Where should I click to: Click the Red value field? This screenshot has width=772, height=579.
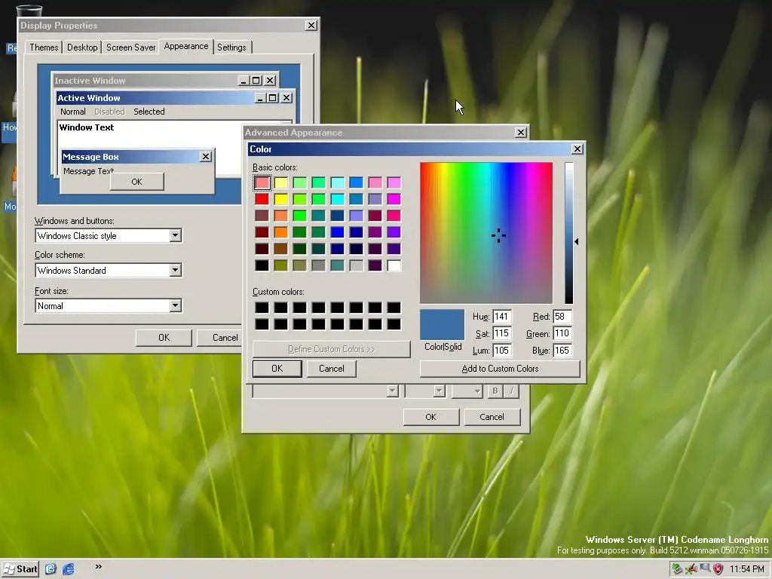click(562, 317)
